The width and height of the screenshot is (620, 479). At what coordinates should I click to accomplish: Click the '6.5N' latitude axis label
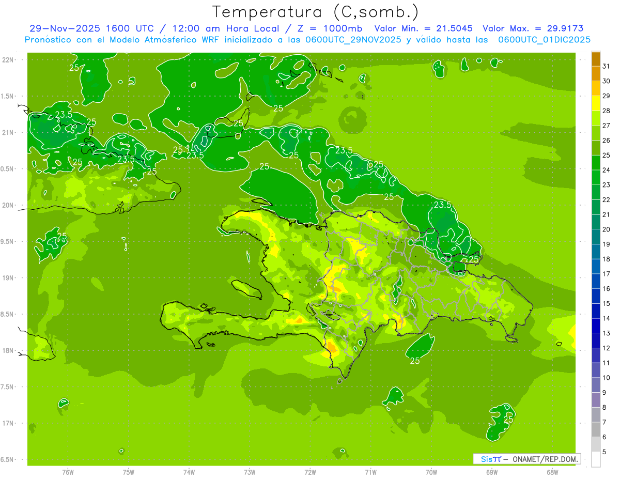(x=7, y=459)
